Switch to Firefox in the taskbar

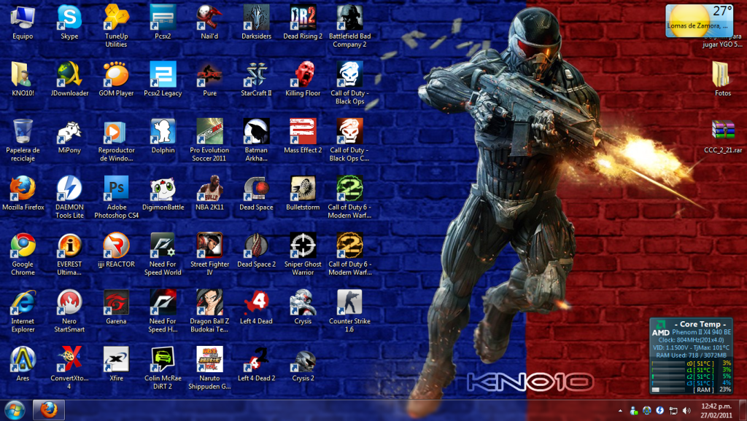pyautogui.click(x=49, y=410)
